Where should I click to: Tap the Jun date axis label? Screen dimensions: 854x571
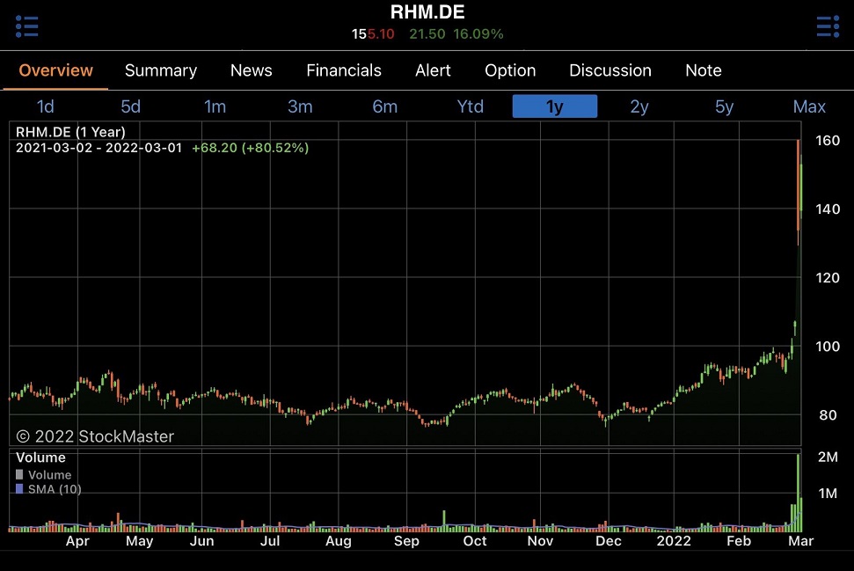pyautogui.click(x=201, y=541)
